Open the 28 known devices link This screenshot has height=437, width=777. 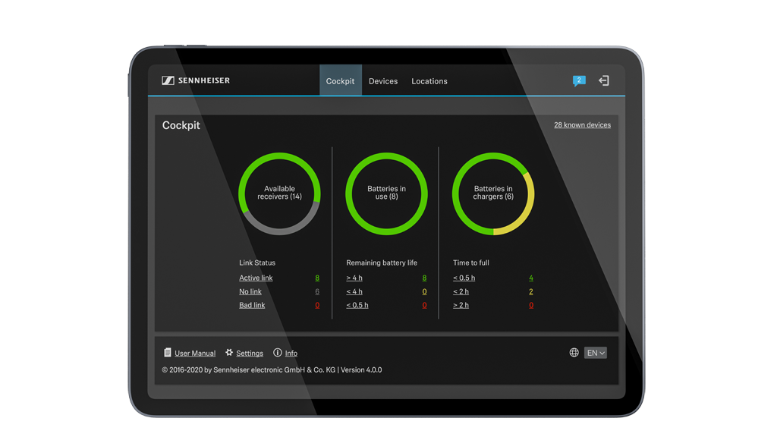pos(582,125)
